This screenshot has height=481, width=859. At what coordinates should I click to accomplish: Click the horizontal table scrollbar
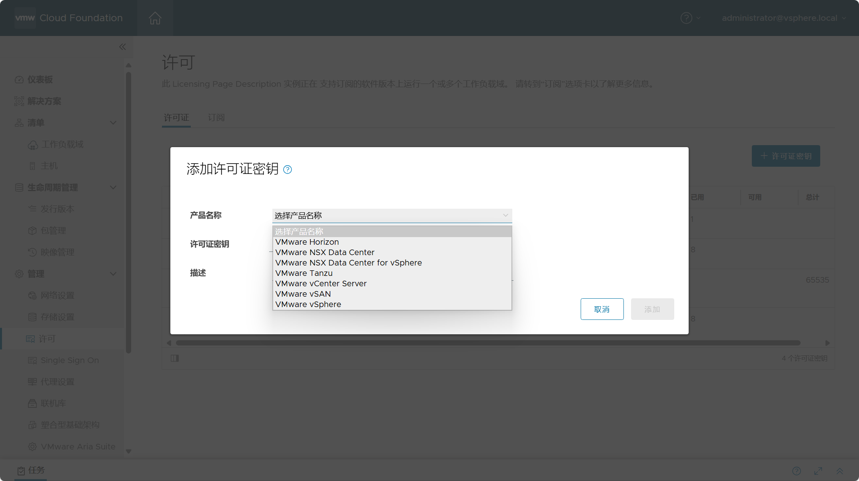[488, 343]
